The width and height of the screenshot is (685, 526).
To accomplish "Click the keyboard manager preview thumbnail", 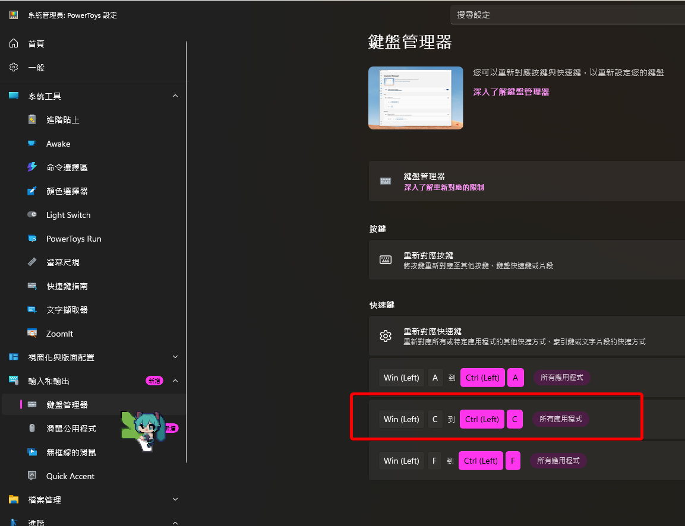I will coord(415,98).
